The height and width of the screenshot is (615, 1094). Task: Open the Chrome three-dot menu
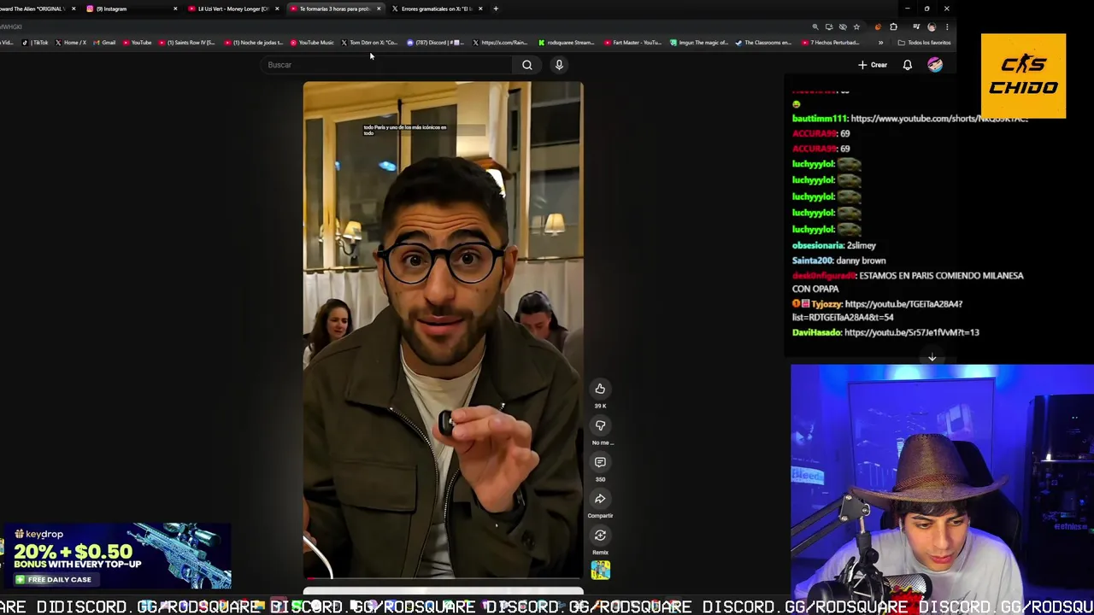(x=947, y=26)
